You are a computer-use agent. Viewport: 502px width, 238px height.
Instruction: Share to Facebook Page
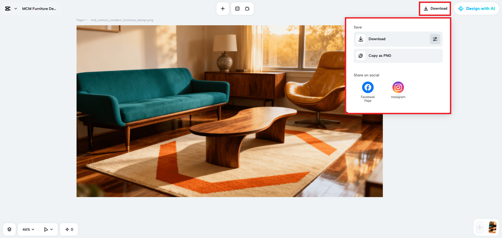[368, 92]
